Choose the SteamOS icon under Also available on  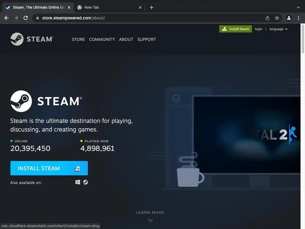(85, 182)
